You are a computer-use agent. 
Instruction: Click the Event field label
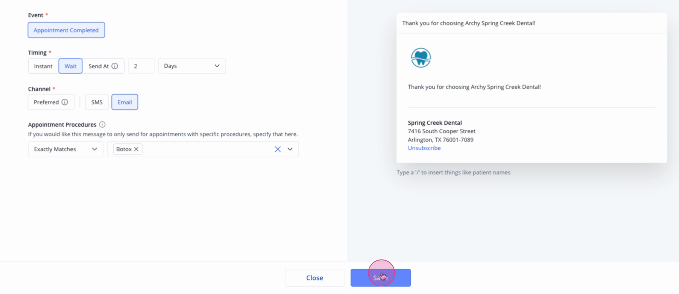[36, 15]
